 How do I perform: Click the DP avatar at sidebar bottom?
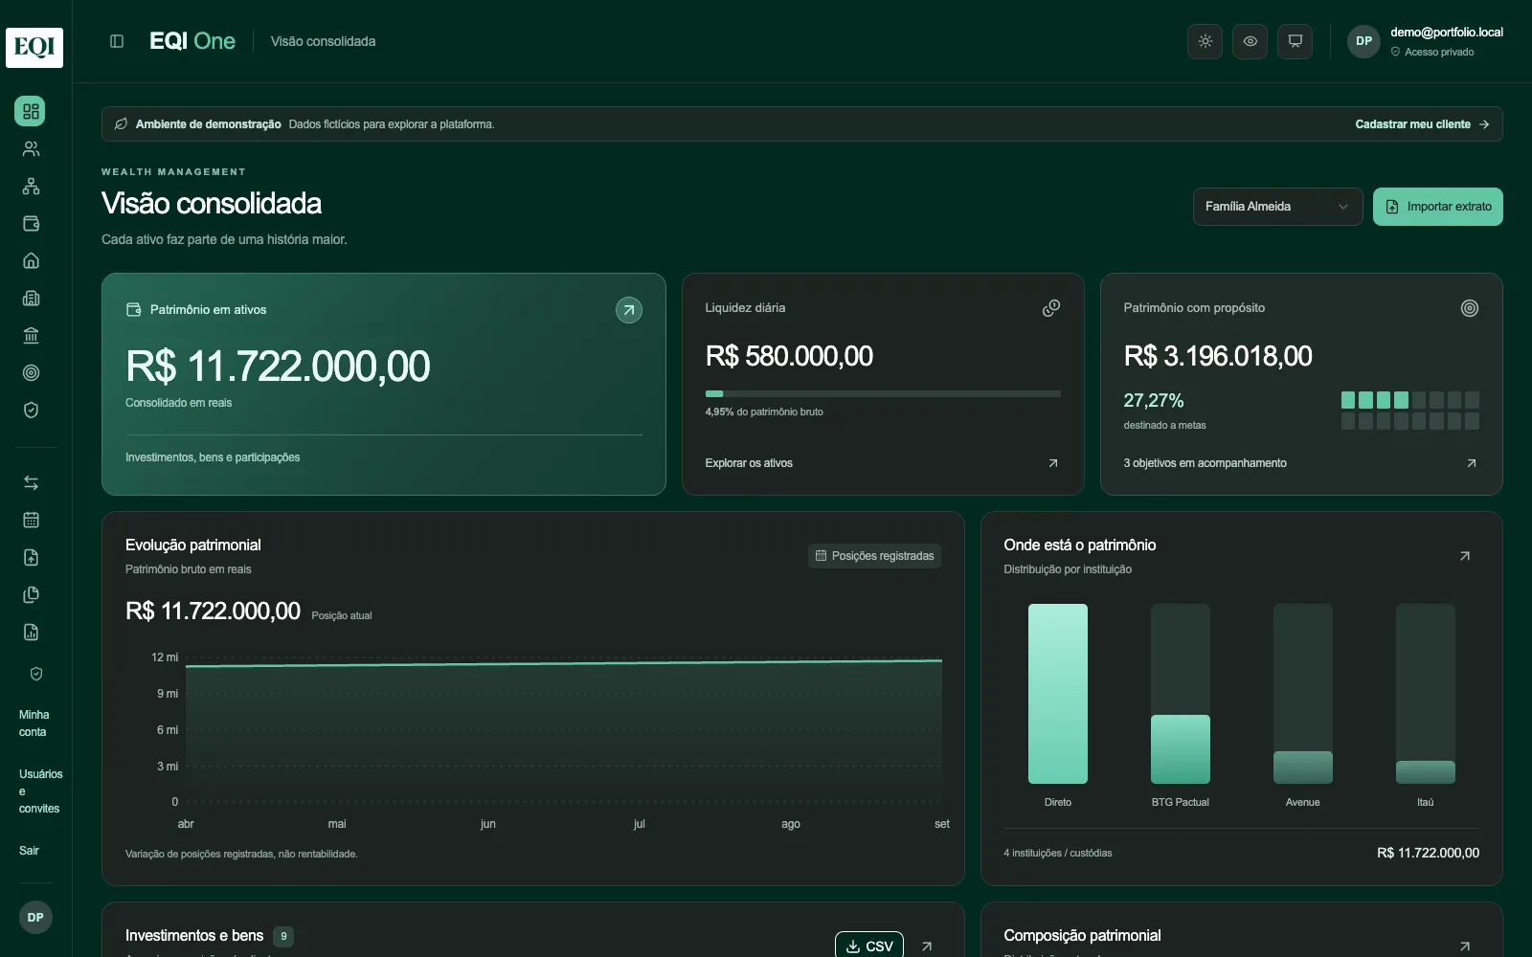(35, 917)
